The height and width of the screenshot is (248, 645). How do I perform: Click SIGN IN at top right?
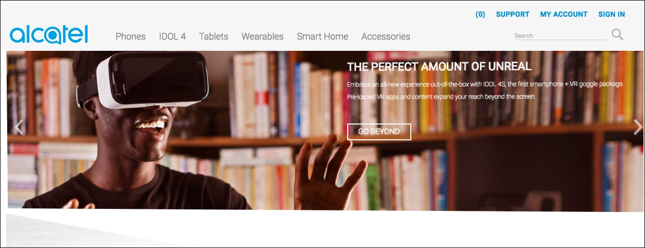[x=611, y=14]
